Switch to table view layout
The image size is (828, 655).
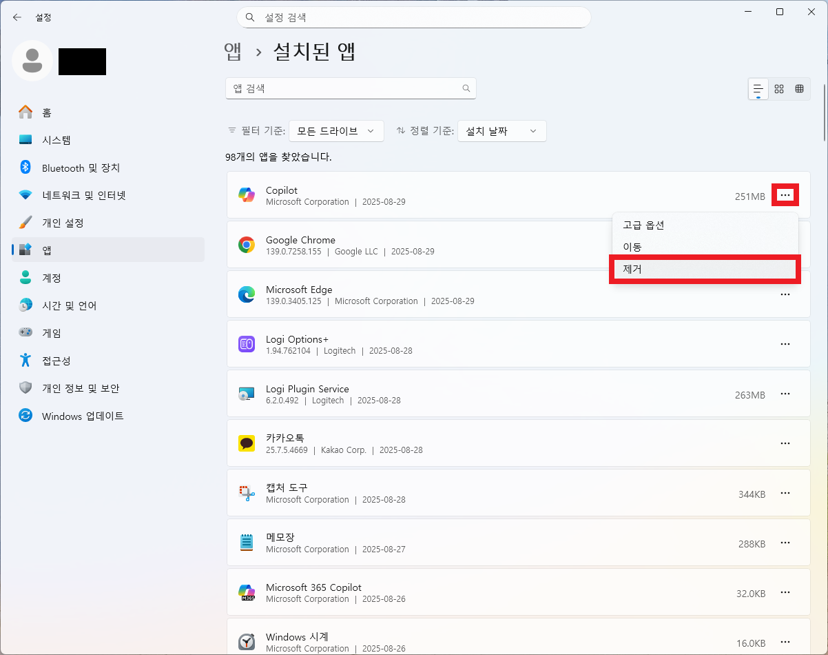click(x=800, y=89)
